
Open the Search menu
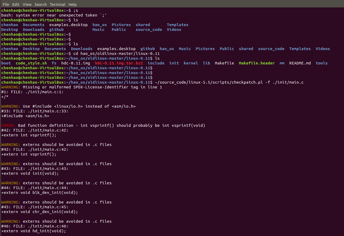[x=41, y=4]
